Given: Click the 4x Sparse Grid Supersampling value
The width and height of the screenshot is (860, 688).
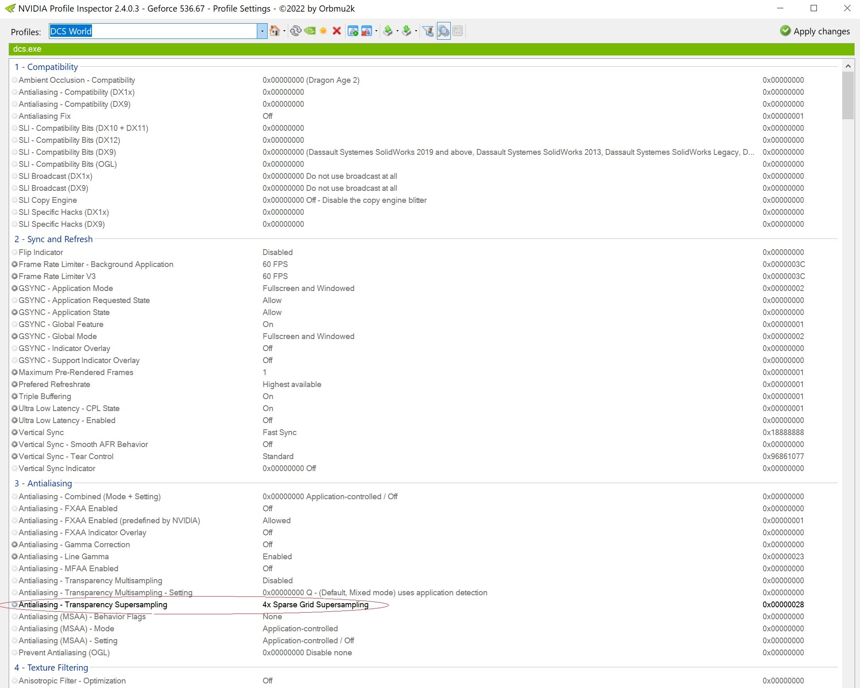Looking at the screenshot, I should [x=316, y=604].
